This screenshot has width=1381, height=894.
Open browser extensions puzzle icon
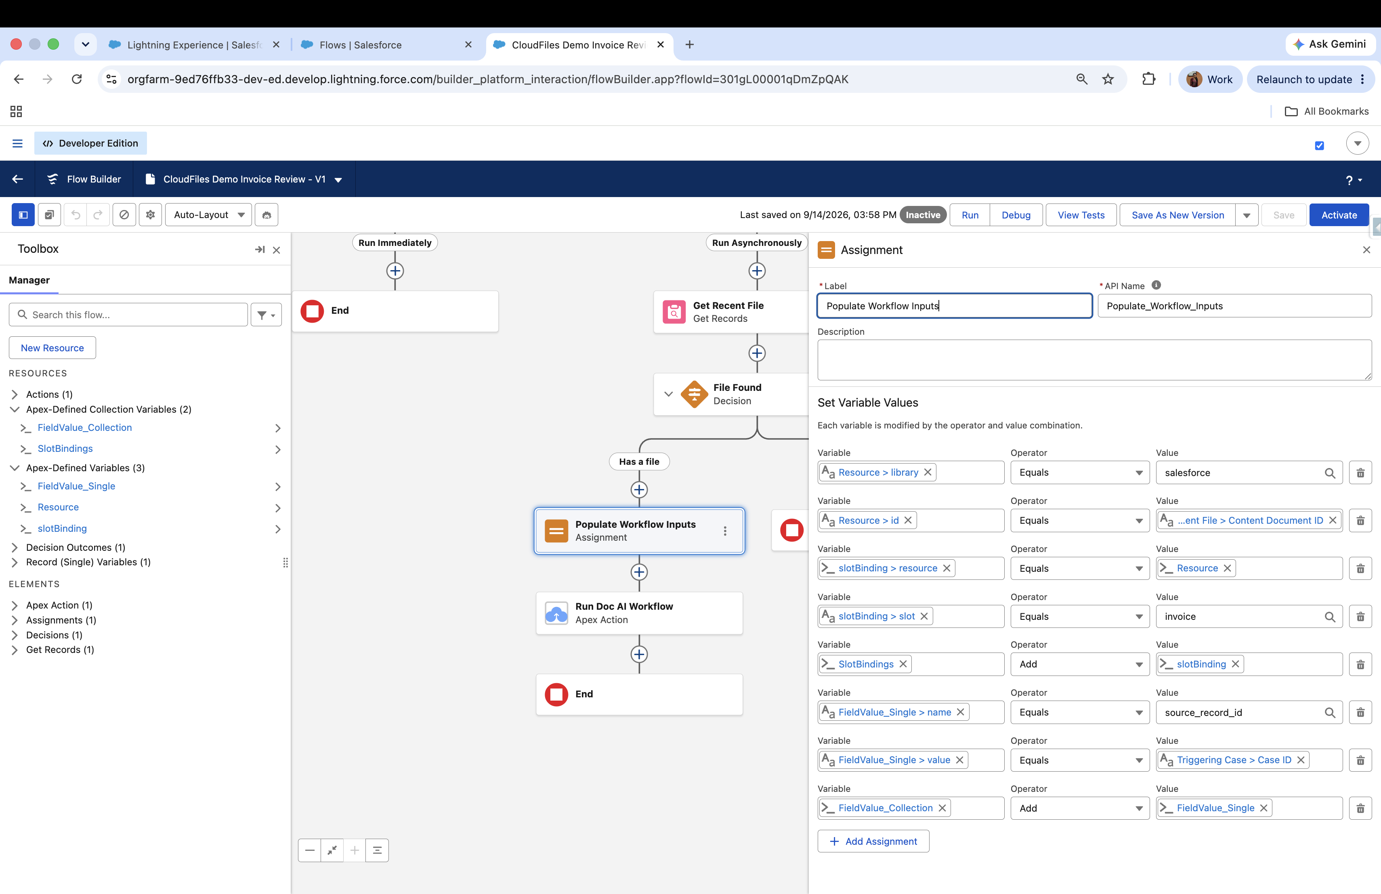coord(1148,79)
